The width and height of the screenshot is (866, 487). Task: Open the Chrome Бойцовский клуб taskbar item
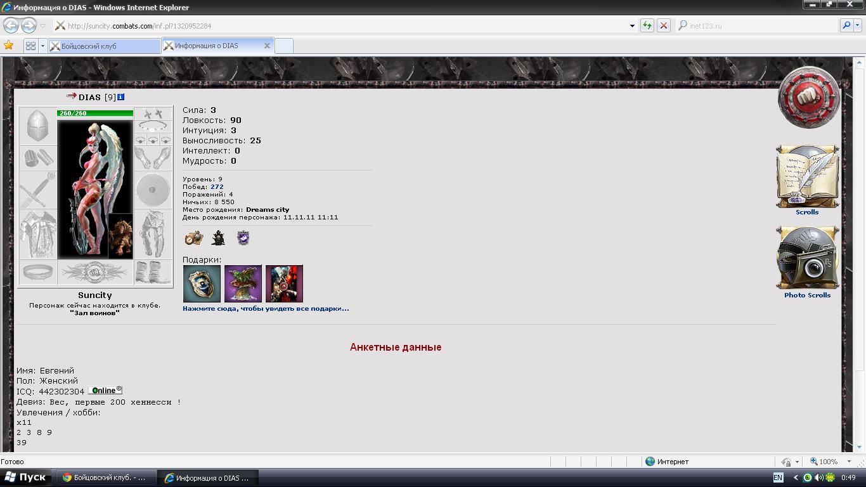point(105,477)
